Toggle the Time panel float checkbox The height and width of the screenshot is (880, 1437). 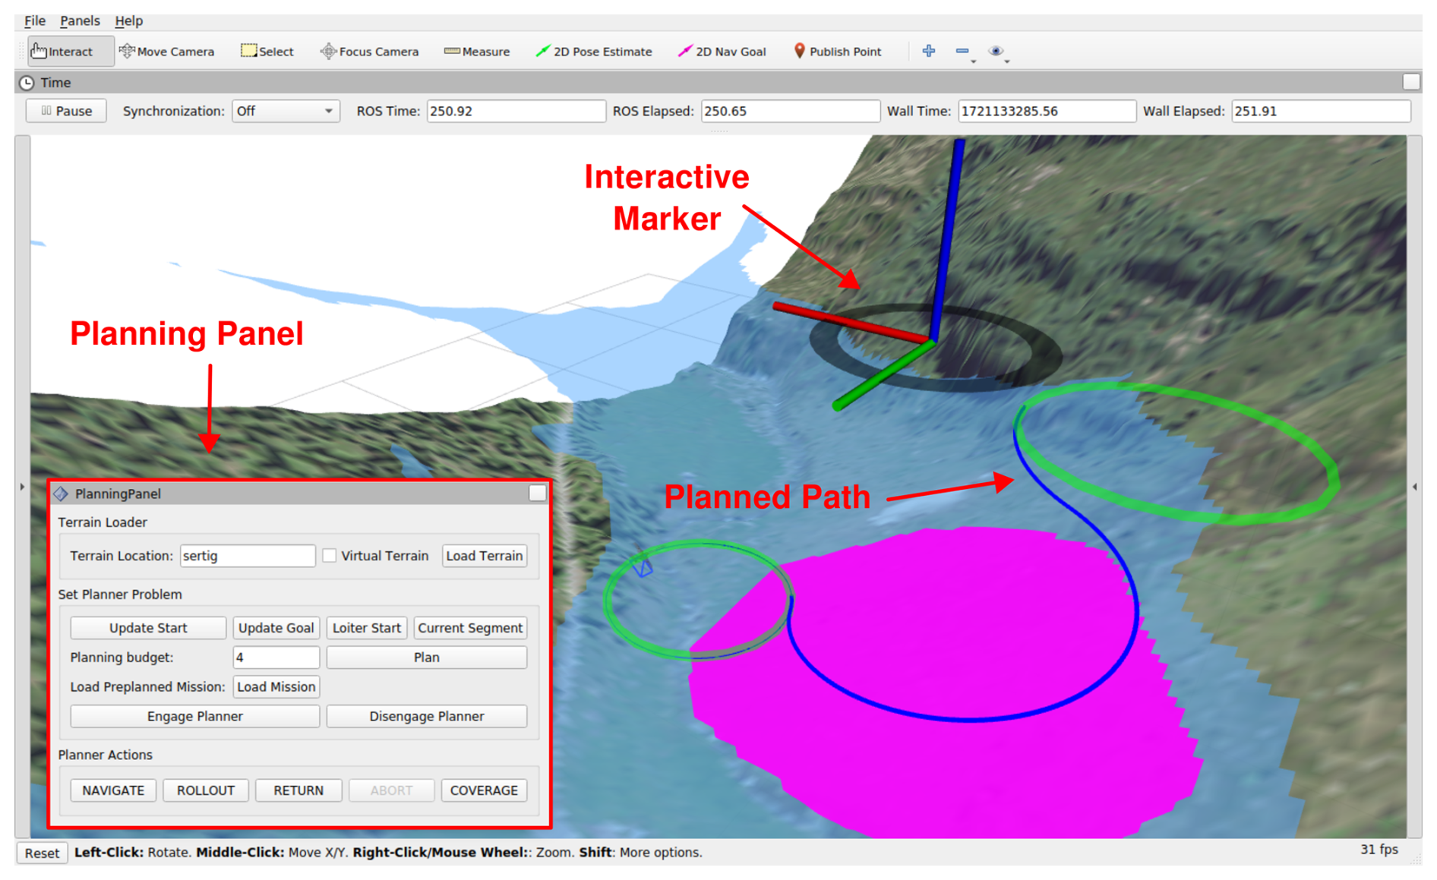pyautogui.click(x=1410, y=82)
